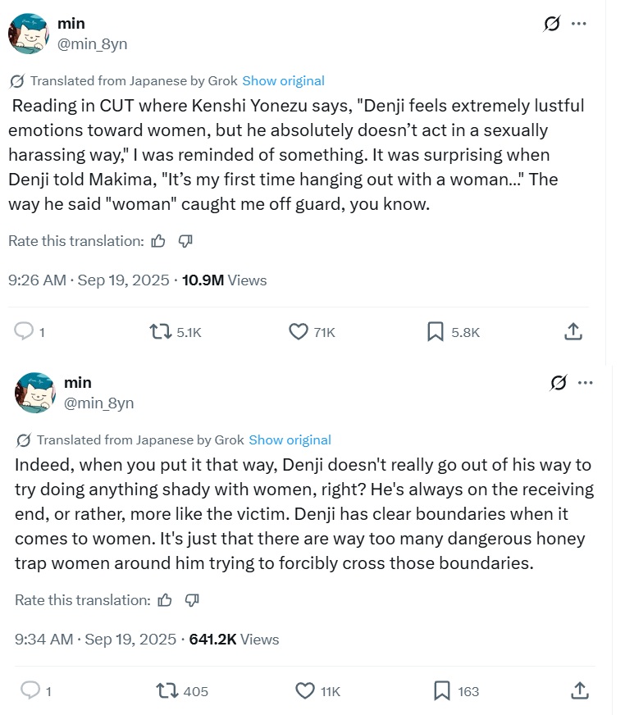Screen dimensions: 625x715
Task: Reply to the first tweet
Action: [25, 331]
